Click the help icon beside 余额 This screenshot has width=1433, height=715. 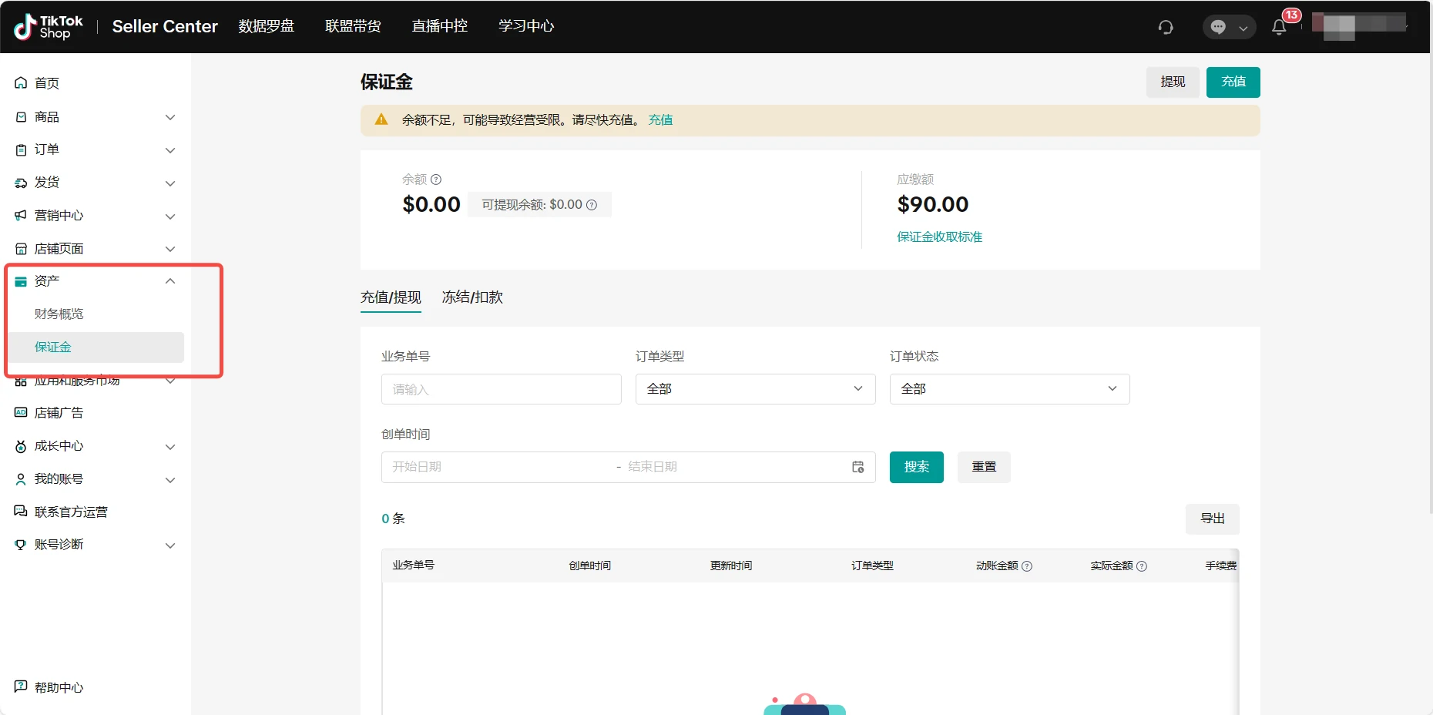(x=436, y=180)
